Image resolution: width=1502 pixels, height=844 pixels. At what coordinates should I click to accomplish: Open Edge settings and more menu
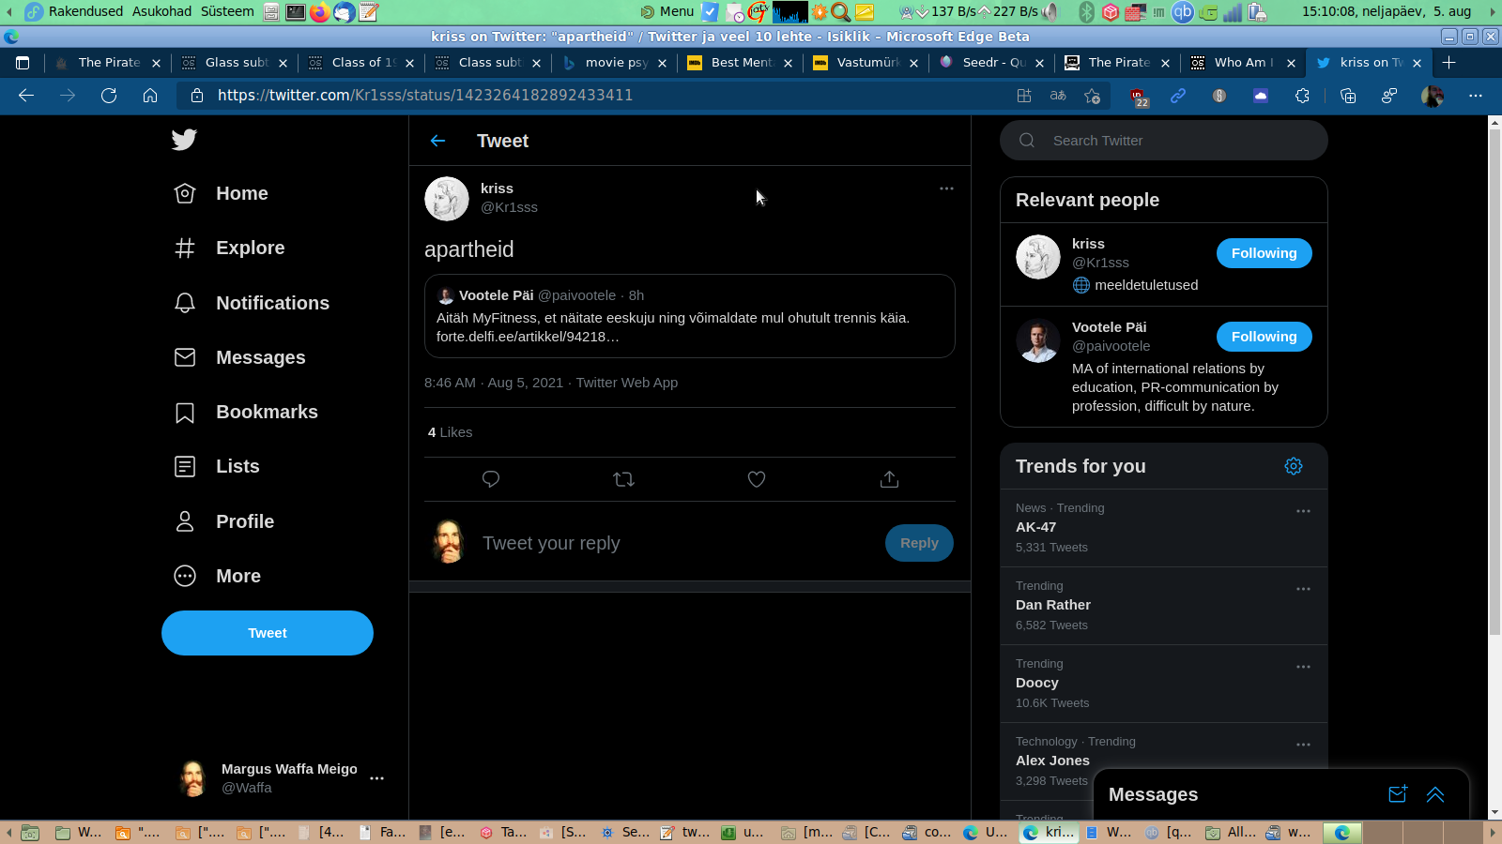(x=1476, y=96)
